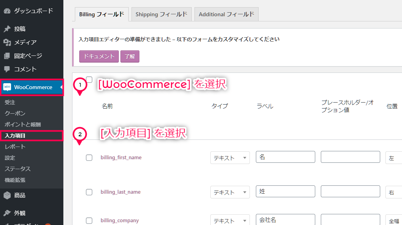Switch to Additional フィールド tab

(227, 14)
